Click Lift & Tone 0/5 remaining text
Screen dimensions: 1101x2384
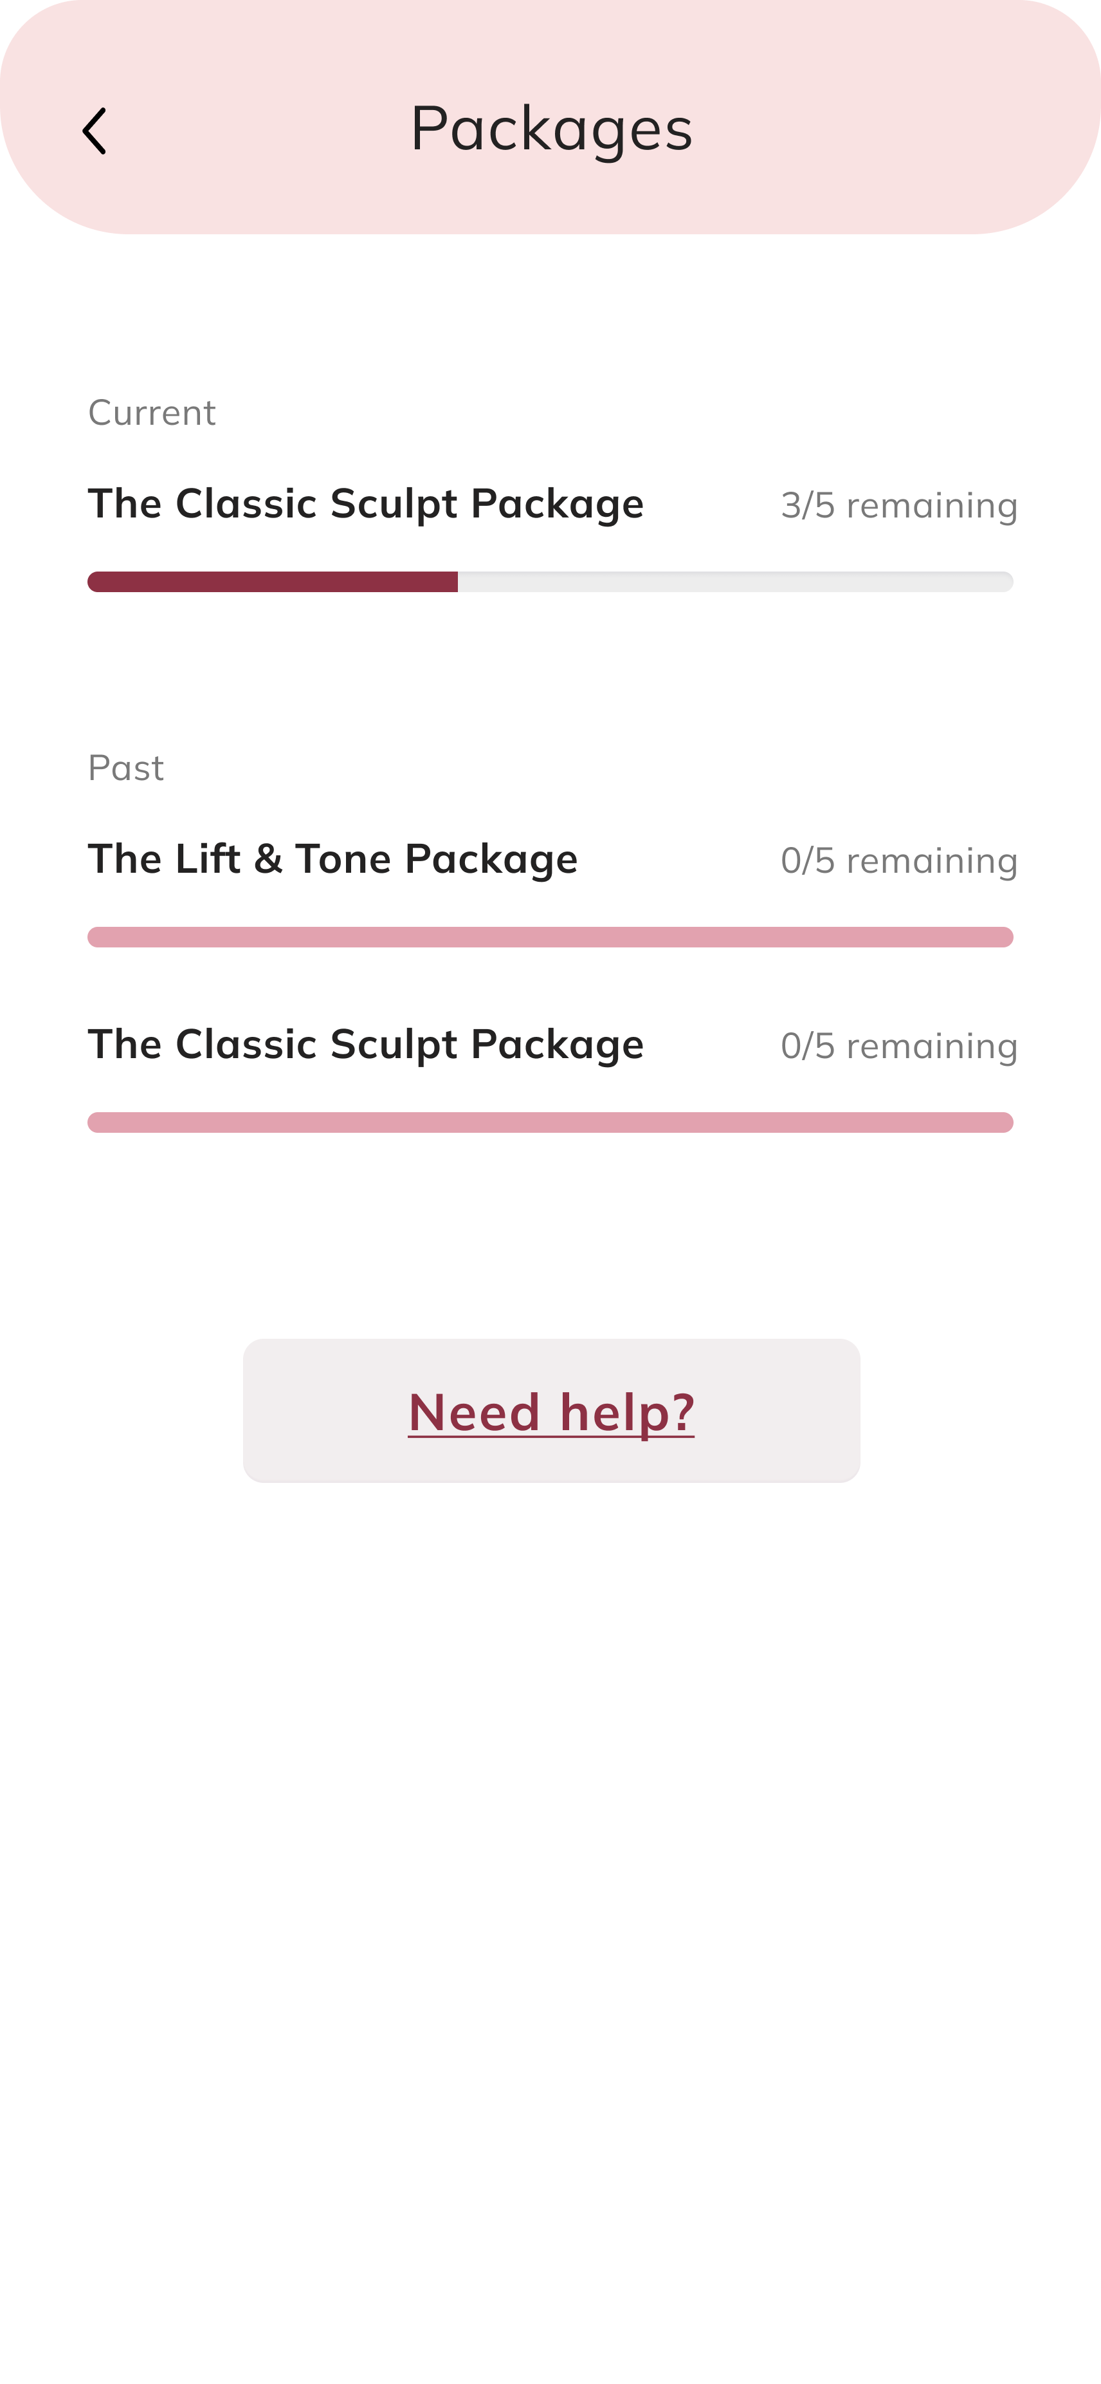[x=898, y=861]
